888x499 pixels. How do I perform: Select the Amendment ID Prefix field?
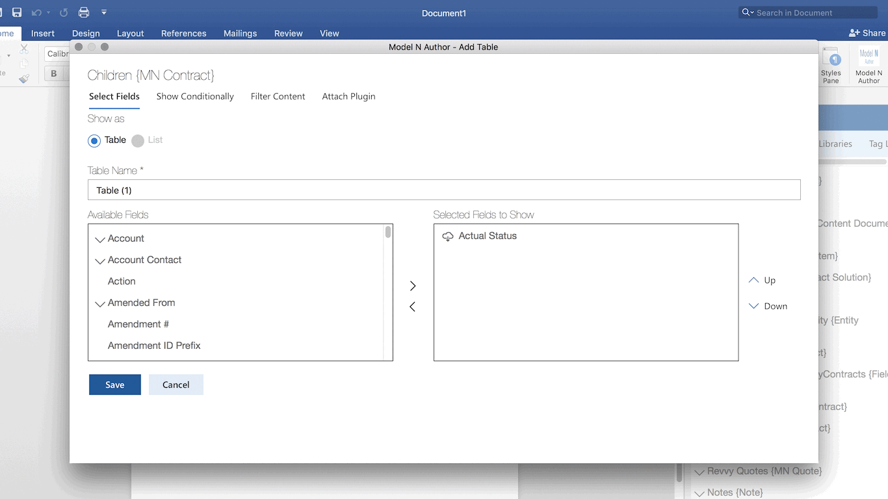click(x=154, y=346)
